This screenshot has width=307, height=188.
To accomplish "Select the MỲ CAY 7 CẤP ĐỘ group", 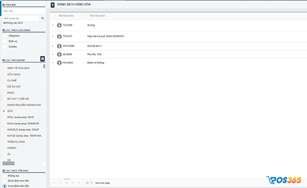I will [18, 99].
